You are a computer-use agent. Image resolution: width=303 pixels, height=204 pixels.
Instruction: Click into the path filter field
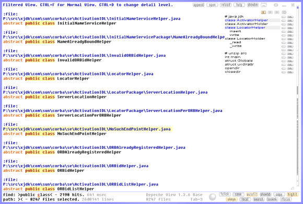click(x=20, y=199)
